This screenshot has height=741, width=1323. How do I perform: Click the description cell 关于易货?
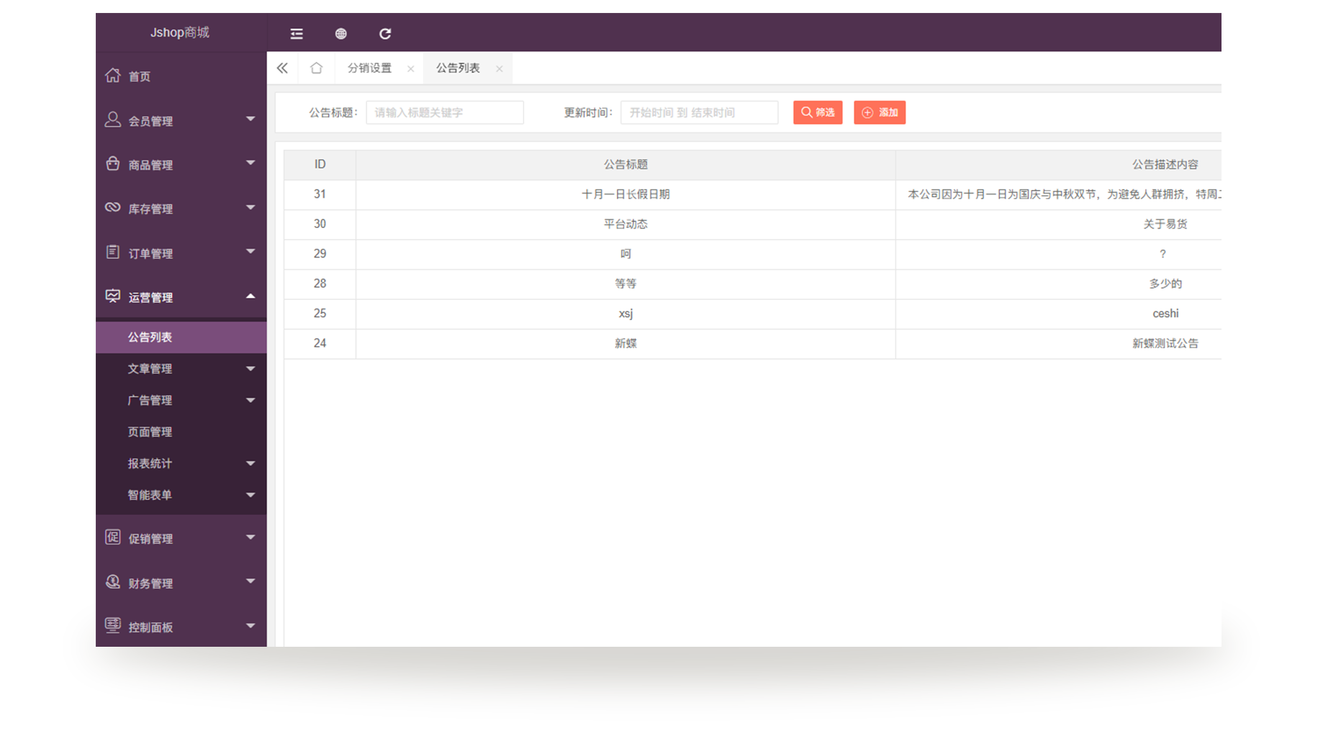click(x=1165, y=224)
